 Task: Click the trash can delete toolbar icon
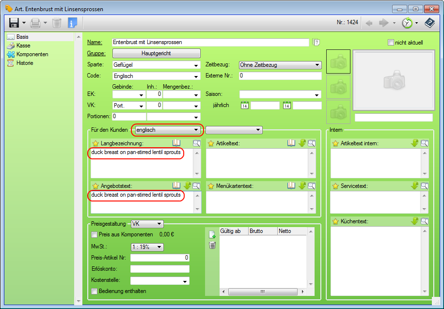57,23
